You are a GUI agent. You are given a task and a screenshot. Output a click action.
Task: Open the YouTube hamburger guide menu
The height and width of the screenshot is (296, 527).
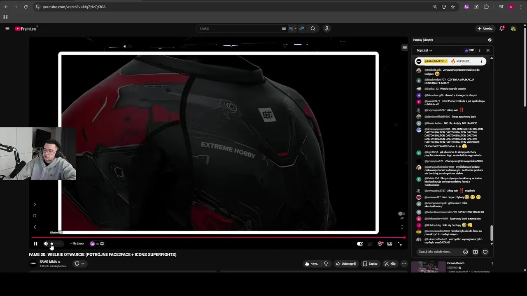coord(7,28)
